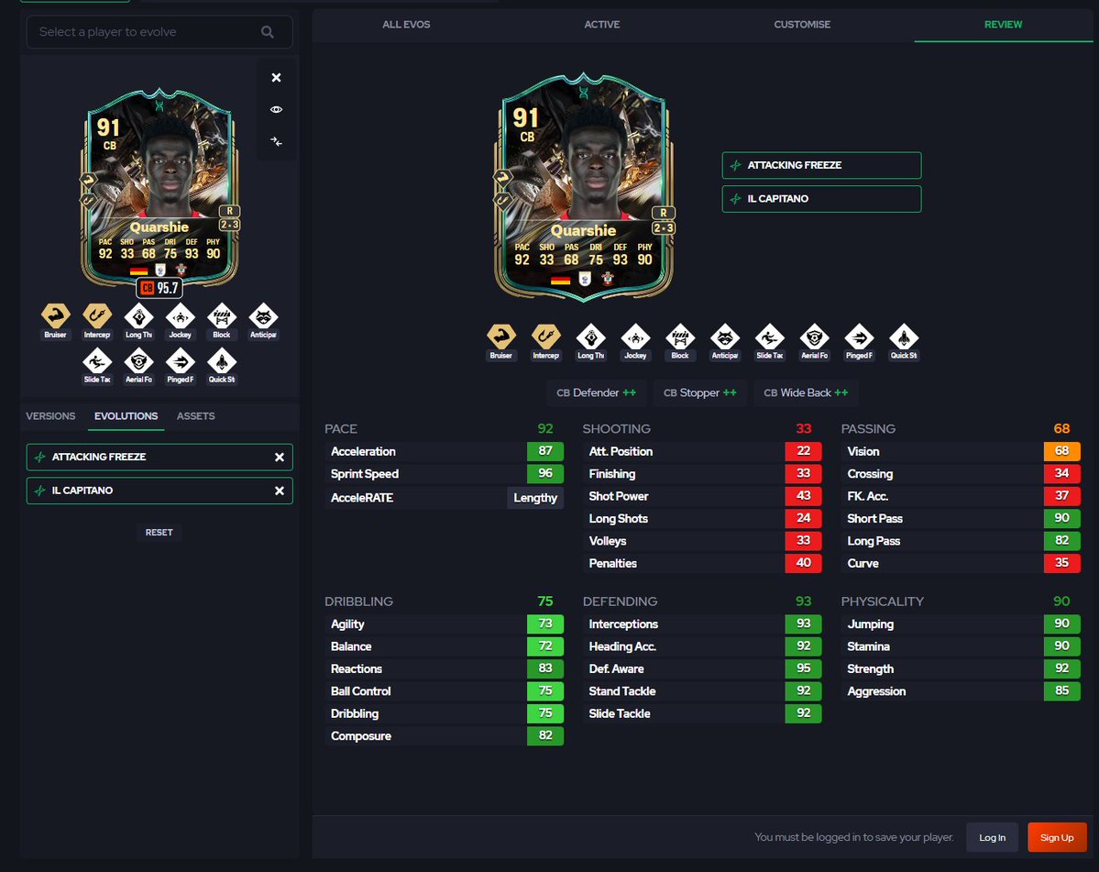
Task: Click the Short Pass stat row
Action: (961, 519)
